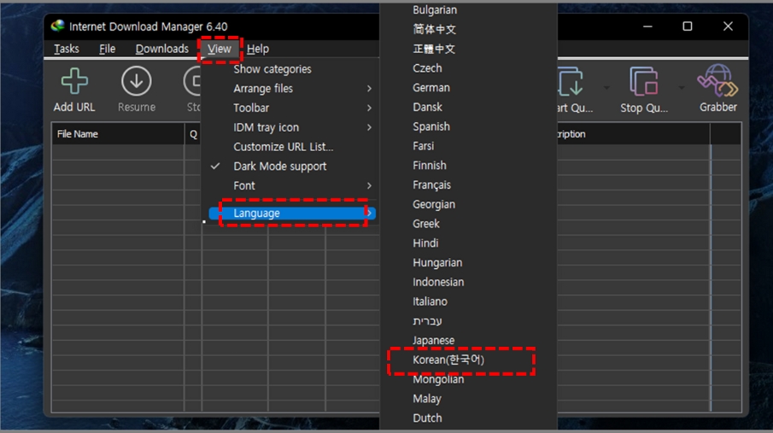The image size is (773, 433).
Task: Open the Help menu
Action: tap(258, 49)
